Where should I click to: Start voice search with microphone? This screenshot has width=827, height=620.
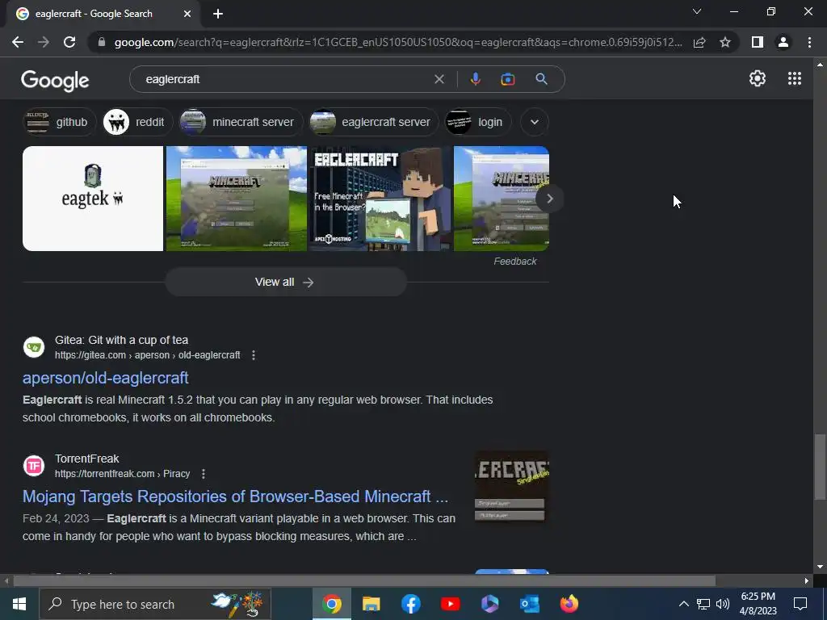click(475, 79)
